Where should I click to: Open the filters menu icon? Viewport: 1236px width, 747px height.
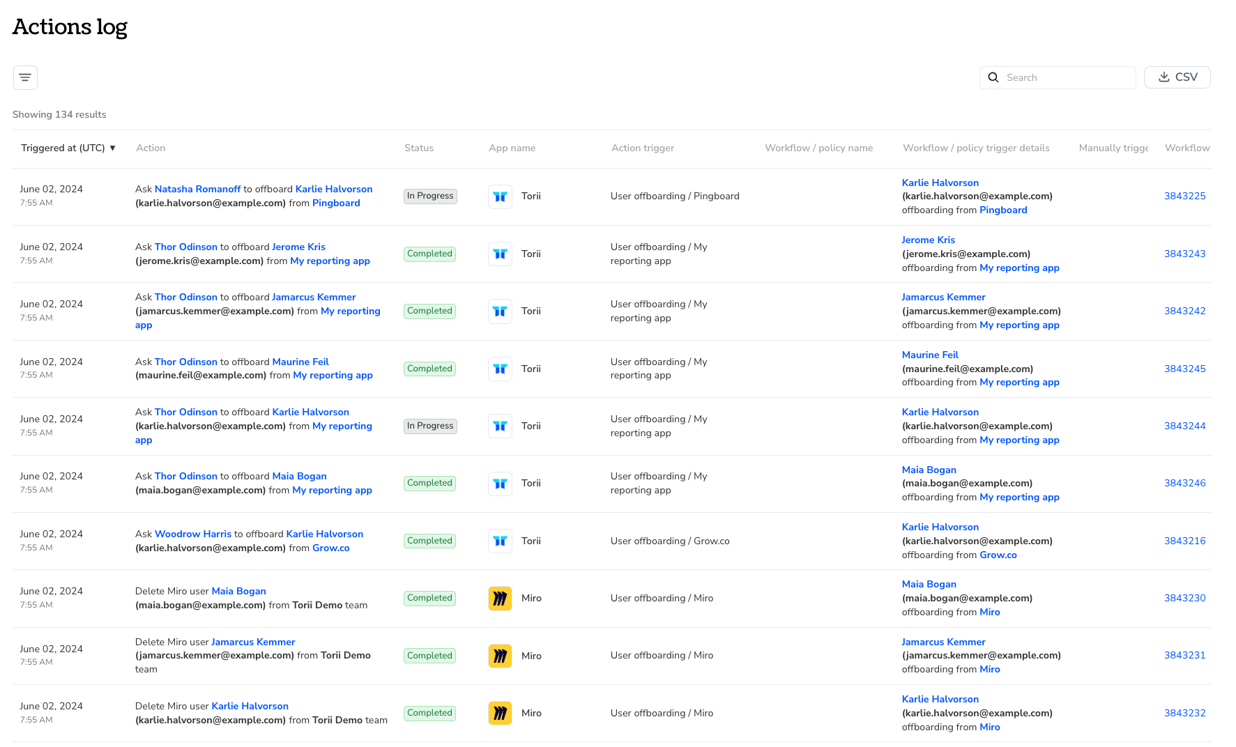pos(25,77)
